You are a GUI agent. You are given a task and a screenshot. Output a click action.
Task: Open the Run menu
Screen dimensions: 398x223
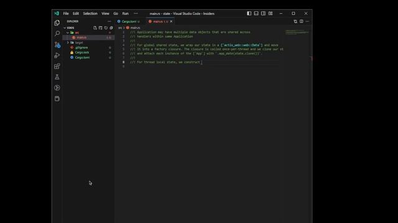[x=126, y=14]
